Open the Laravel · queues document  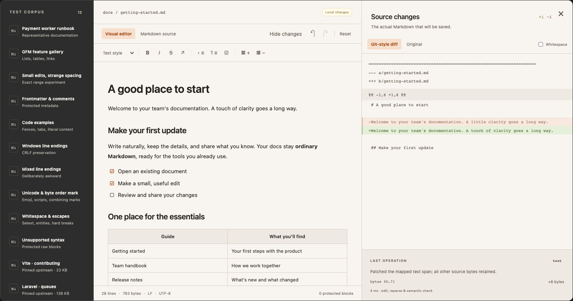[47, 290]
